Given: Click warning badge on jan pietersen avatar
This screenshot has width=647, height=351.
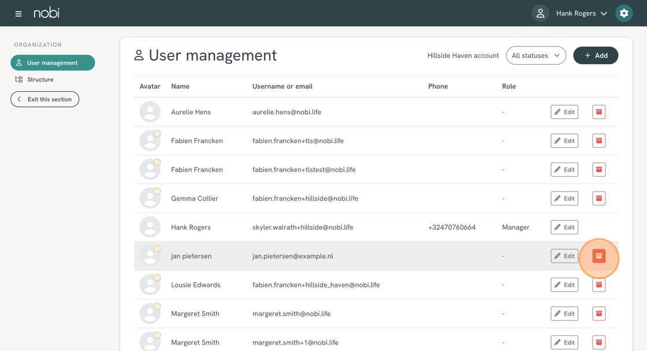Looking at the screenshot, I should coord(157,249).
